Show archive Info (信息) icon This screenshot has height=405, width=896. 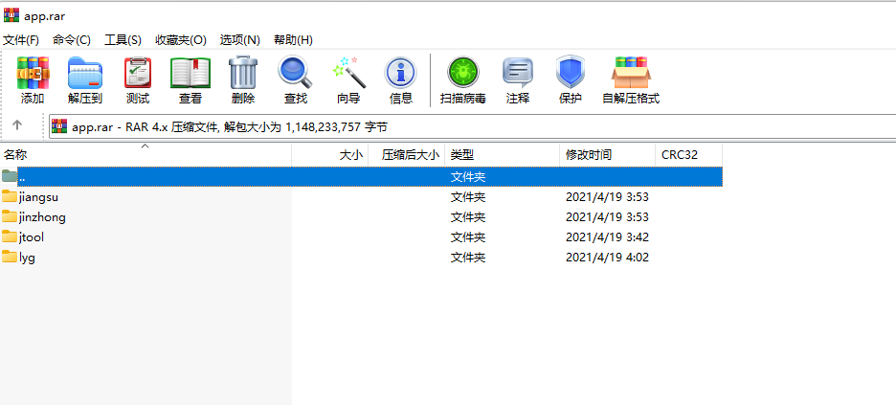tap(400, 79)
